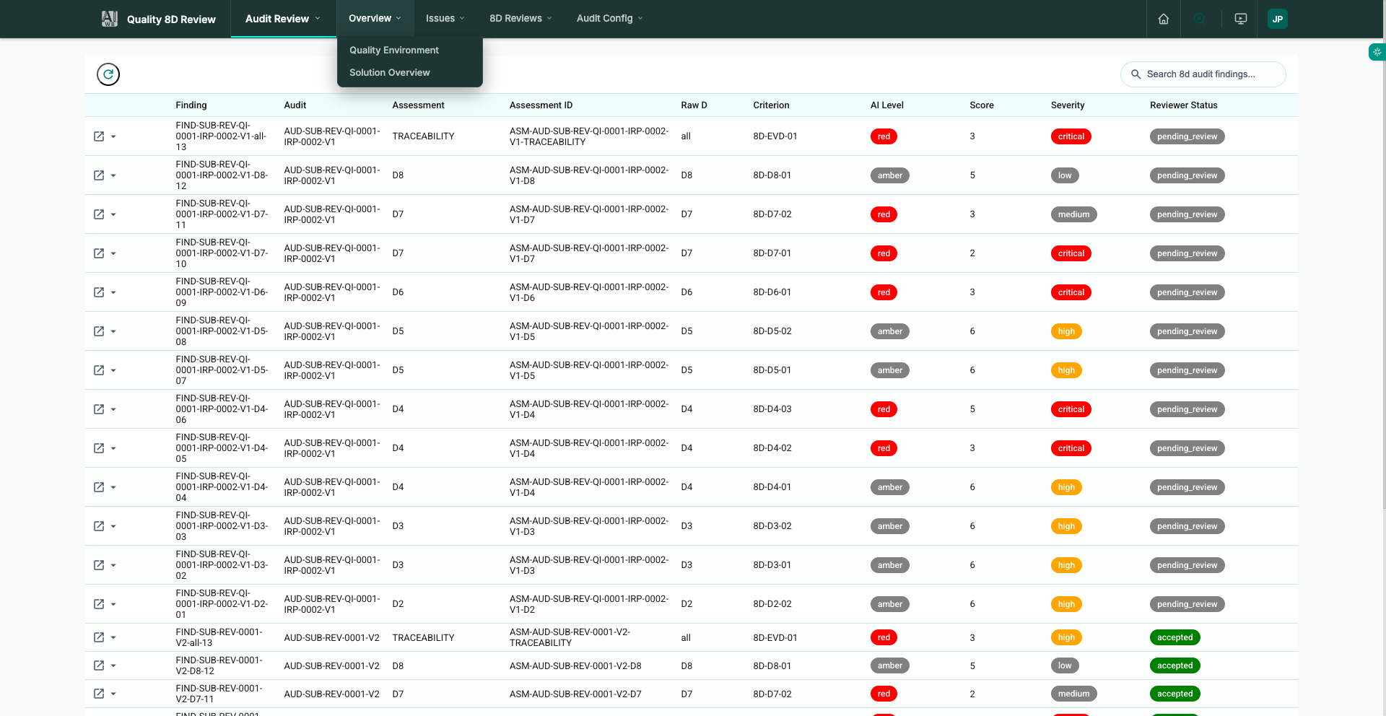
Task: Open finding IRP-0002-V1-D4-06 via its open icon
Action: click(x=99, y=409)
